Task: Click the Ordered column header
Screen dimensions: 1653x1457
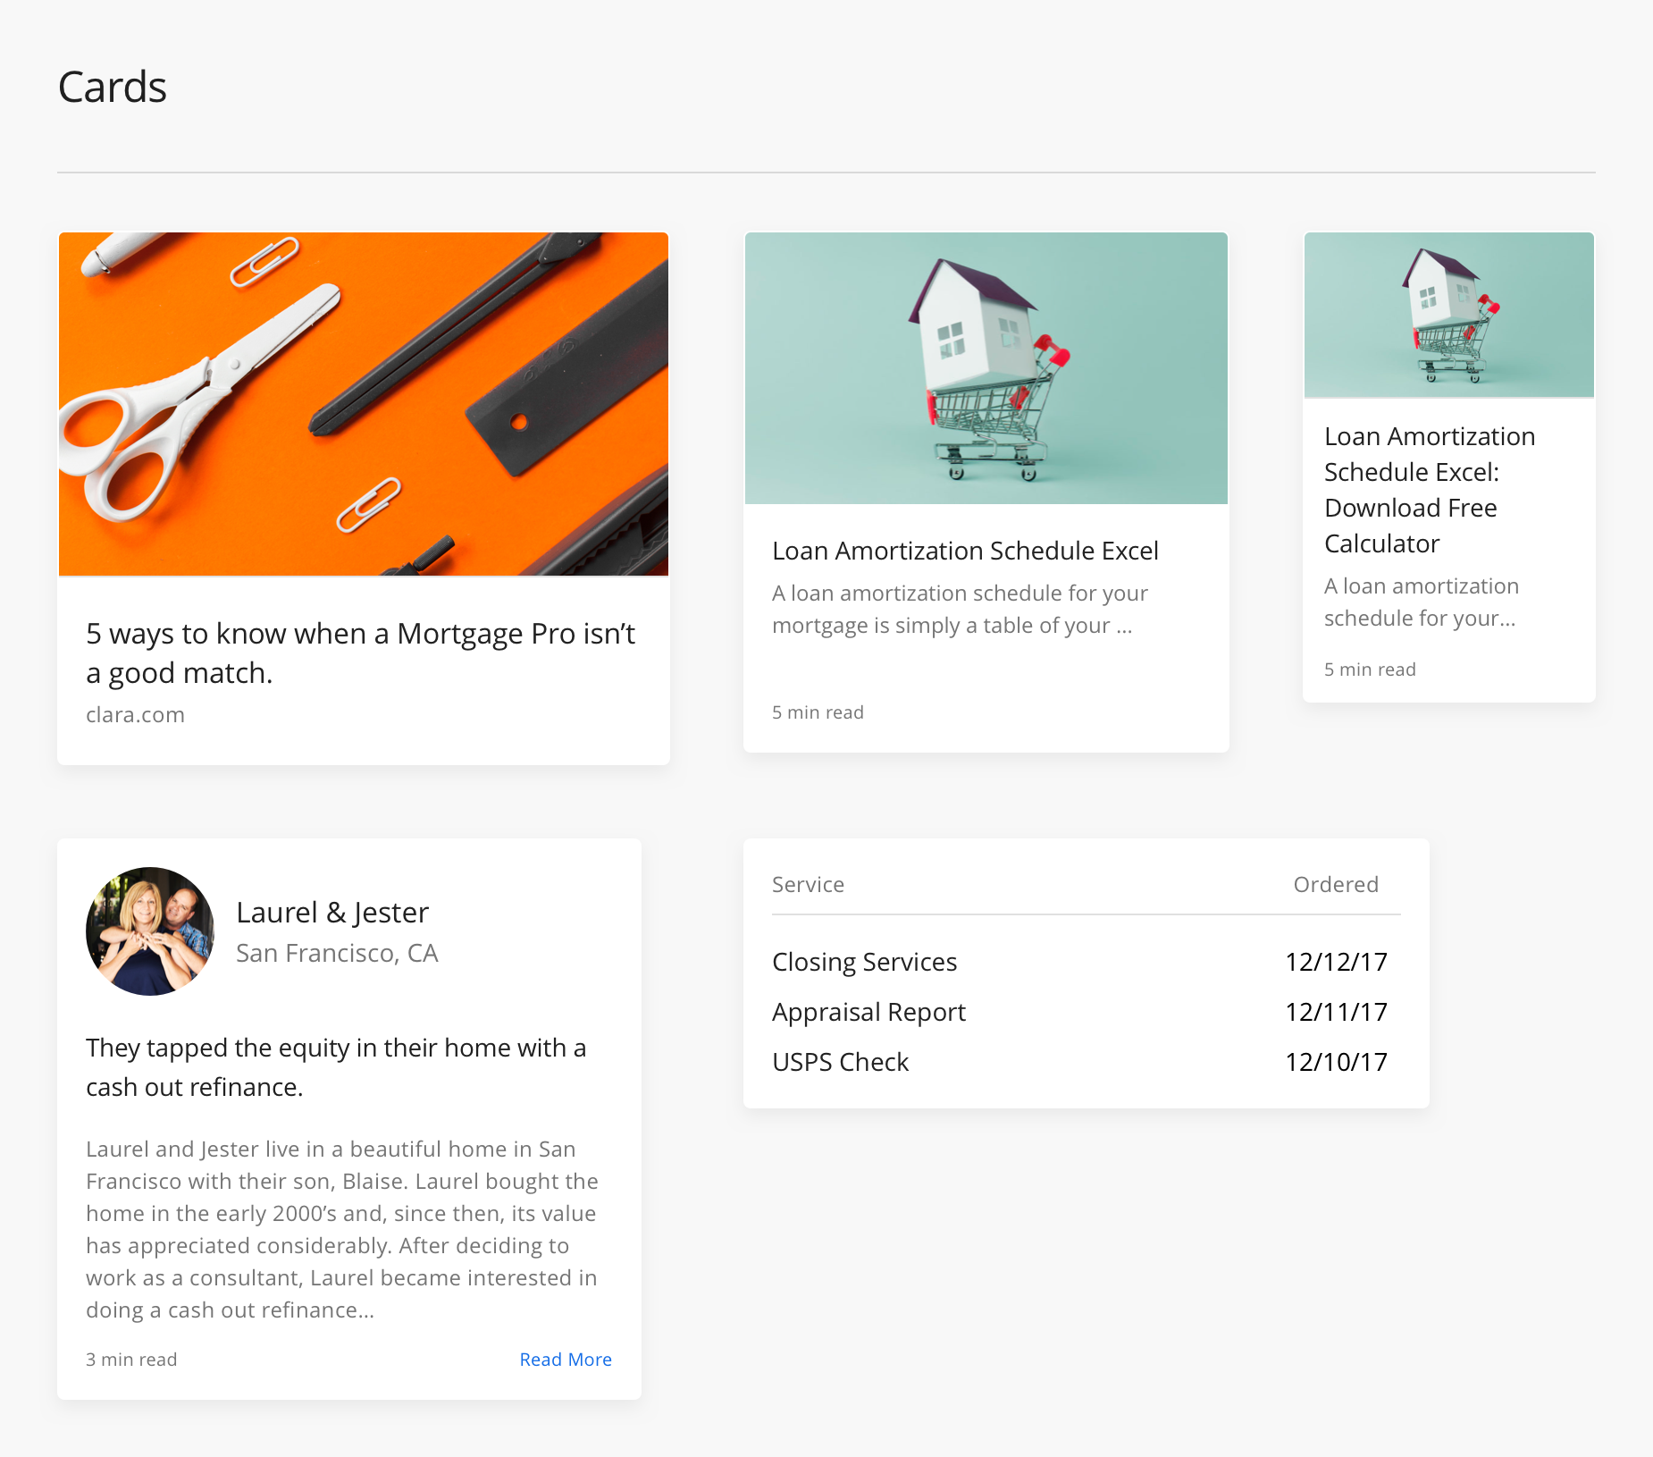Action: (x=1336, y=885)
